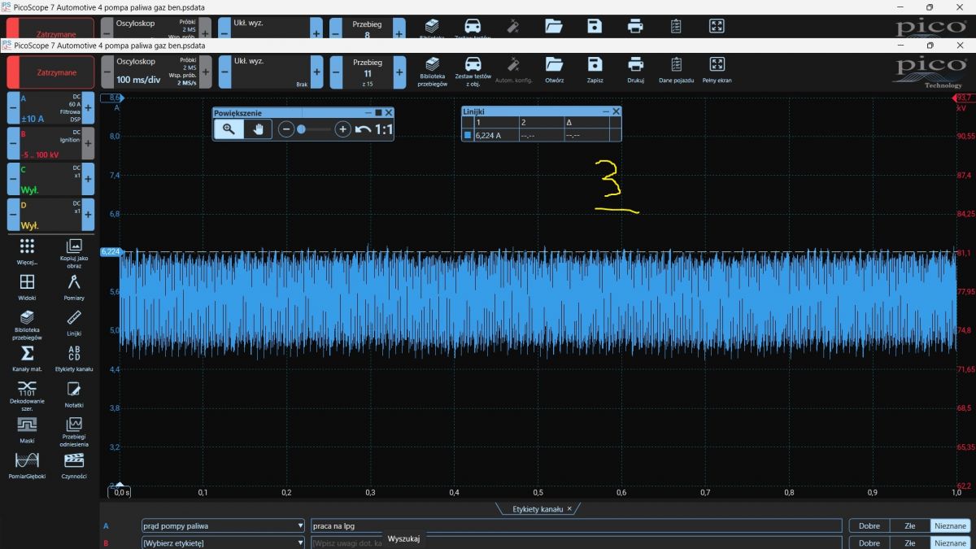Image resolution: width=976 pixels, height=549 pixels.
Task: Open Kanały mat. math channels
Action: tap(27, 358)
